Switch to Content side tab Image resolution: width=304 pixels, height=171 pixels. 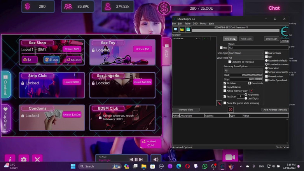[5, 85]
